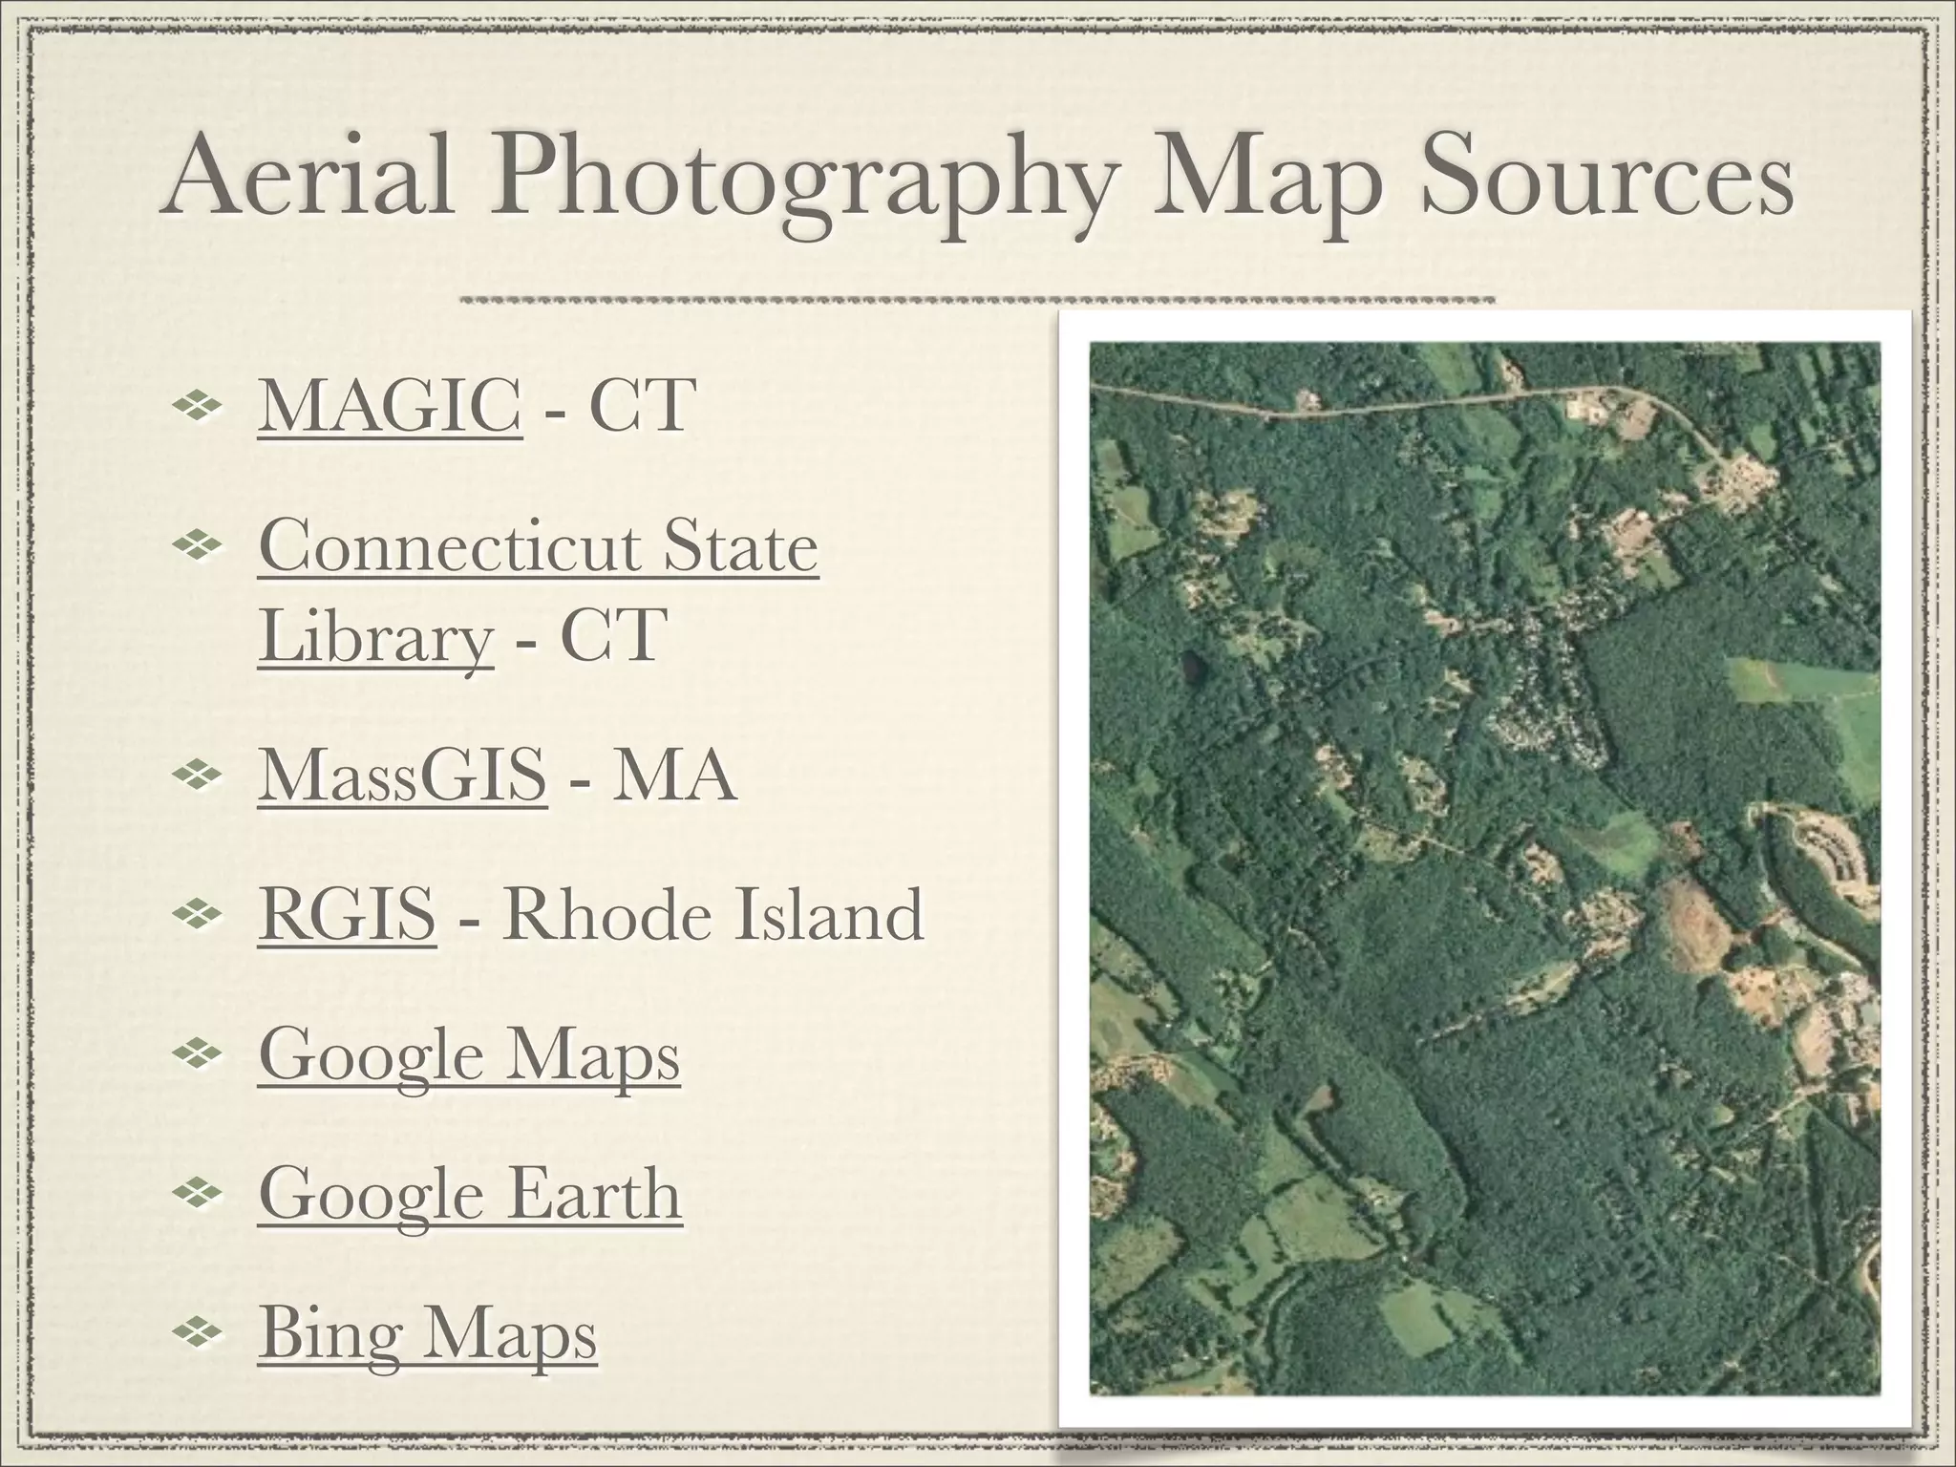Open the MAGIC link
Image resolution: width=1956 pixels, height=1467 pixels.
[x=390, y=406]
